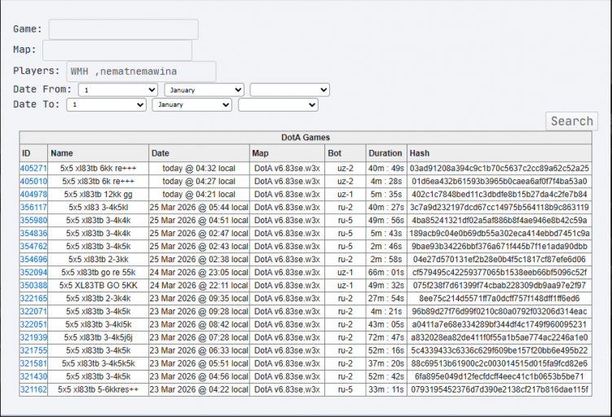Open the Date From month dropdown
The image size is (612, 417).
click(x=204, y=90)
